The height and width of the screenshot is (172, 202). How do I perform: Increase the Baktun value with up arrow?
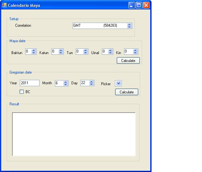tap(34, 50)
